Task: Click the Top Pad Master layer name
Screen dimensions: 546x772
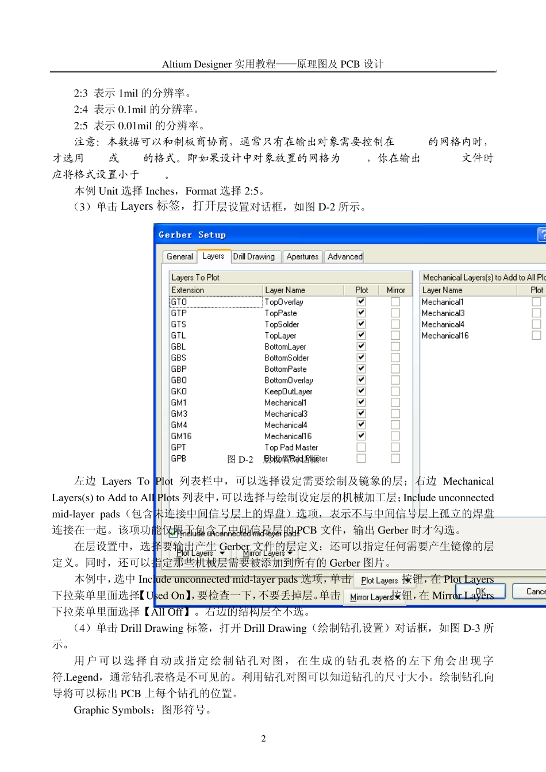Action: point(291,447)
